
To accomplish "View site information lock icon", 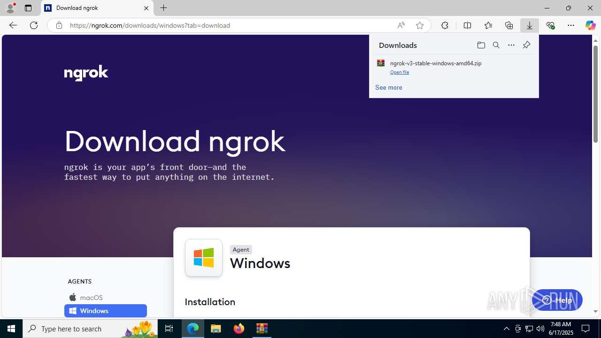I will 59,25.
